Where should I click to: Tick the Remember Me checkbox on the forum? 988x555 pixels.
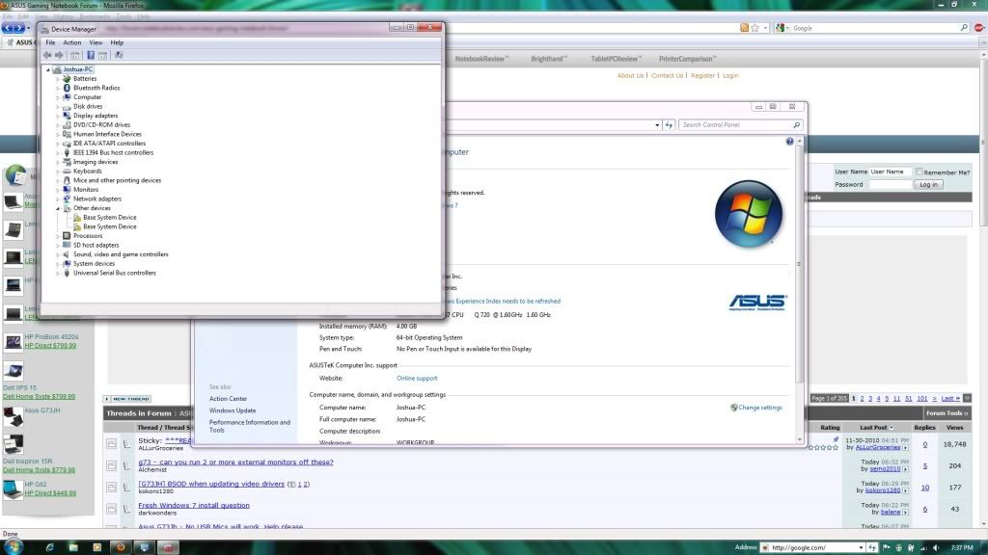tap(919, 172)
